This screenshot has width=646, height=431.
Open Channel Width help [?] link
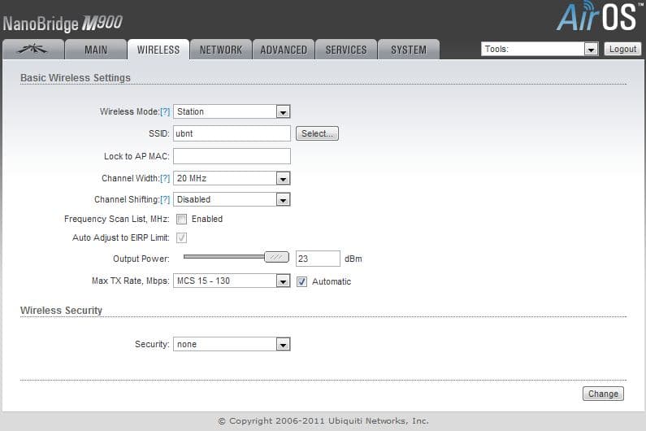click(x=165, y=178)
